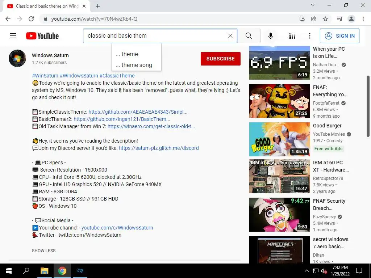The width and height of the screenshot is (371, 278).
Task: Open #ClassicTheme hashtag link
Action: point(117,76)
